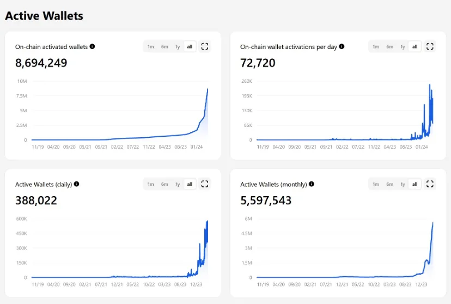Open Active Wallets (daily) chart fullscreen
451x304 pixels.
(205, 184)
